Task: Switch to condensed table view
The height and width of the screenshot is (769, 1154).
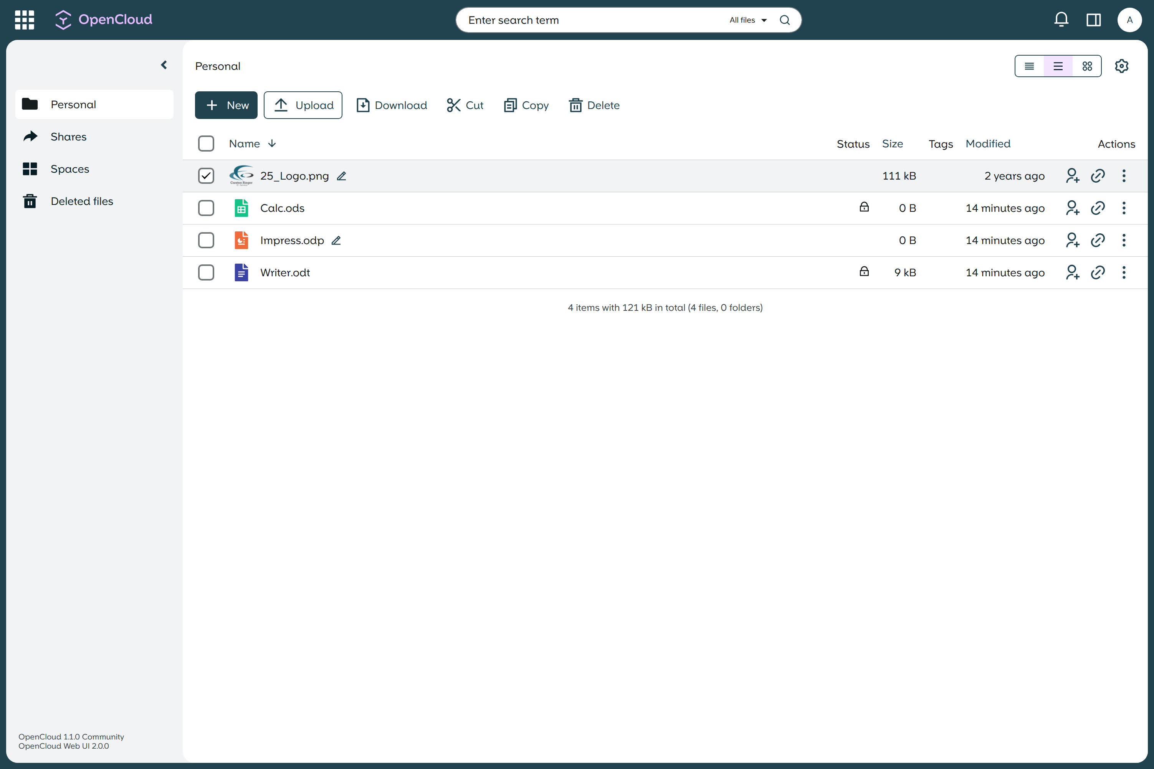Action: click(x=1029, y=66)
